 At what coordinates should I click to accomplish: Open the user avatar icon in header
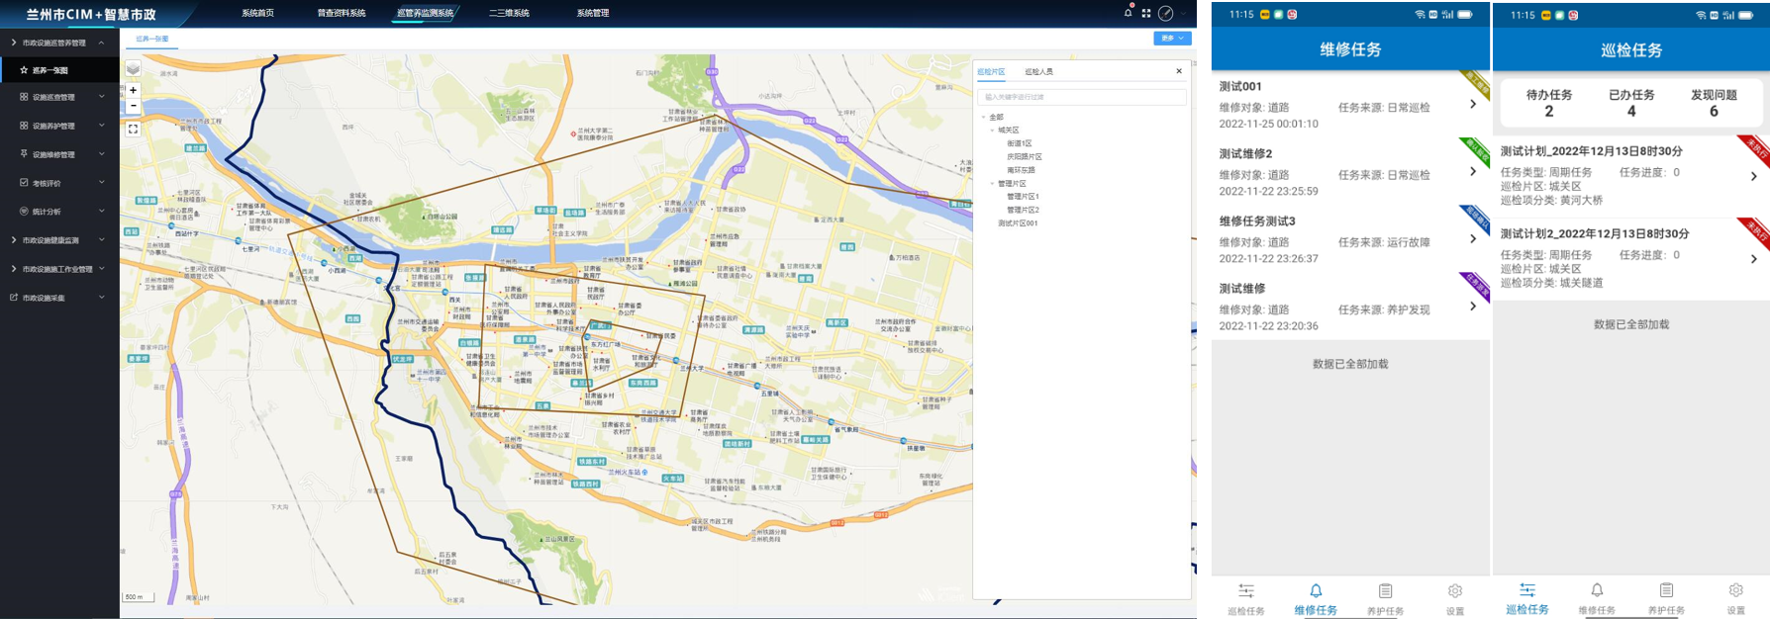pyautogui.click(x=1166, y=13)
